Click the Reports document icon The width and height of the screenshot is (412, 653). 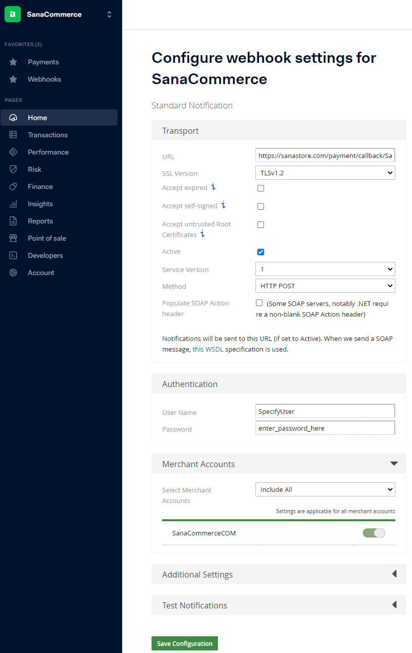coord(13,221)
